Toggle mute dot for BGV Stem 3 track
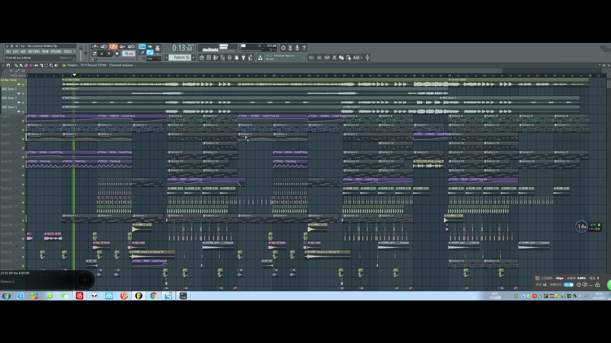This screenshot has width=611, height=343. [23, 112]
